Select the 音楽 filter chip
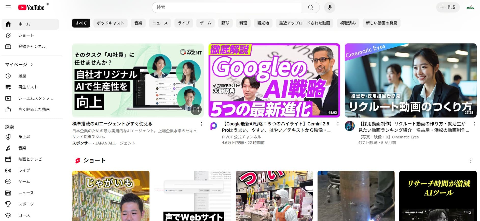The image size is (480, 221). click(x=138, y=23)
